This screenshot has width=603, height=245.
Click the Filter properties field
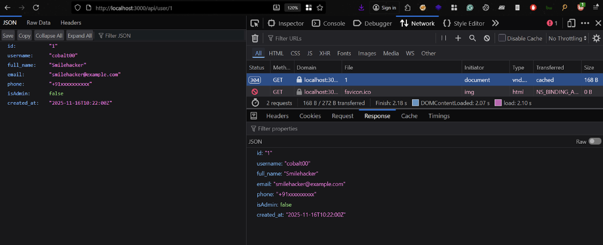pyautogui.click(x=425, y=129)
